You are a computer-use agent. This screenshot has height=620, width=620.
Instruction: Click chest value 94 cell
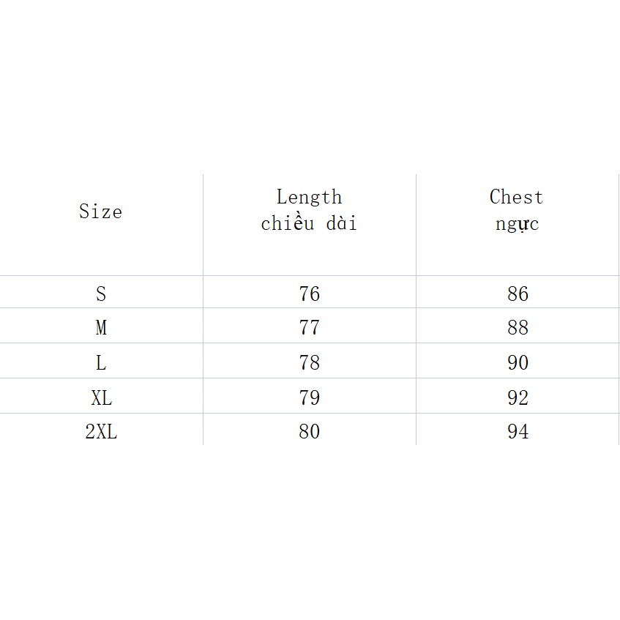tap(518, 432)
